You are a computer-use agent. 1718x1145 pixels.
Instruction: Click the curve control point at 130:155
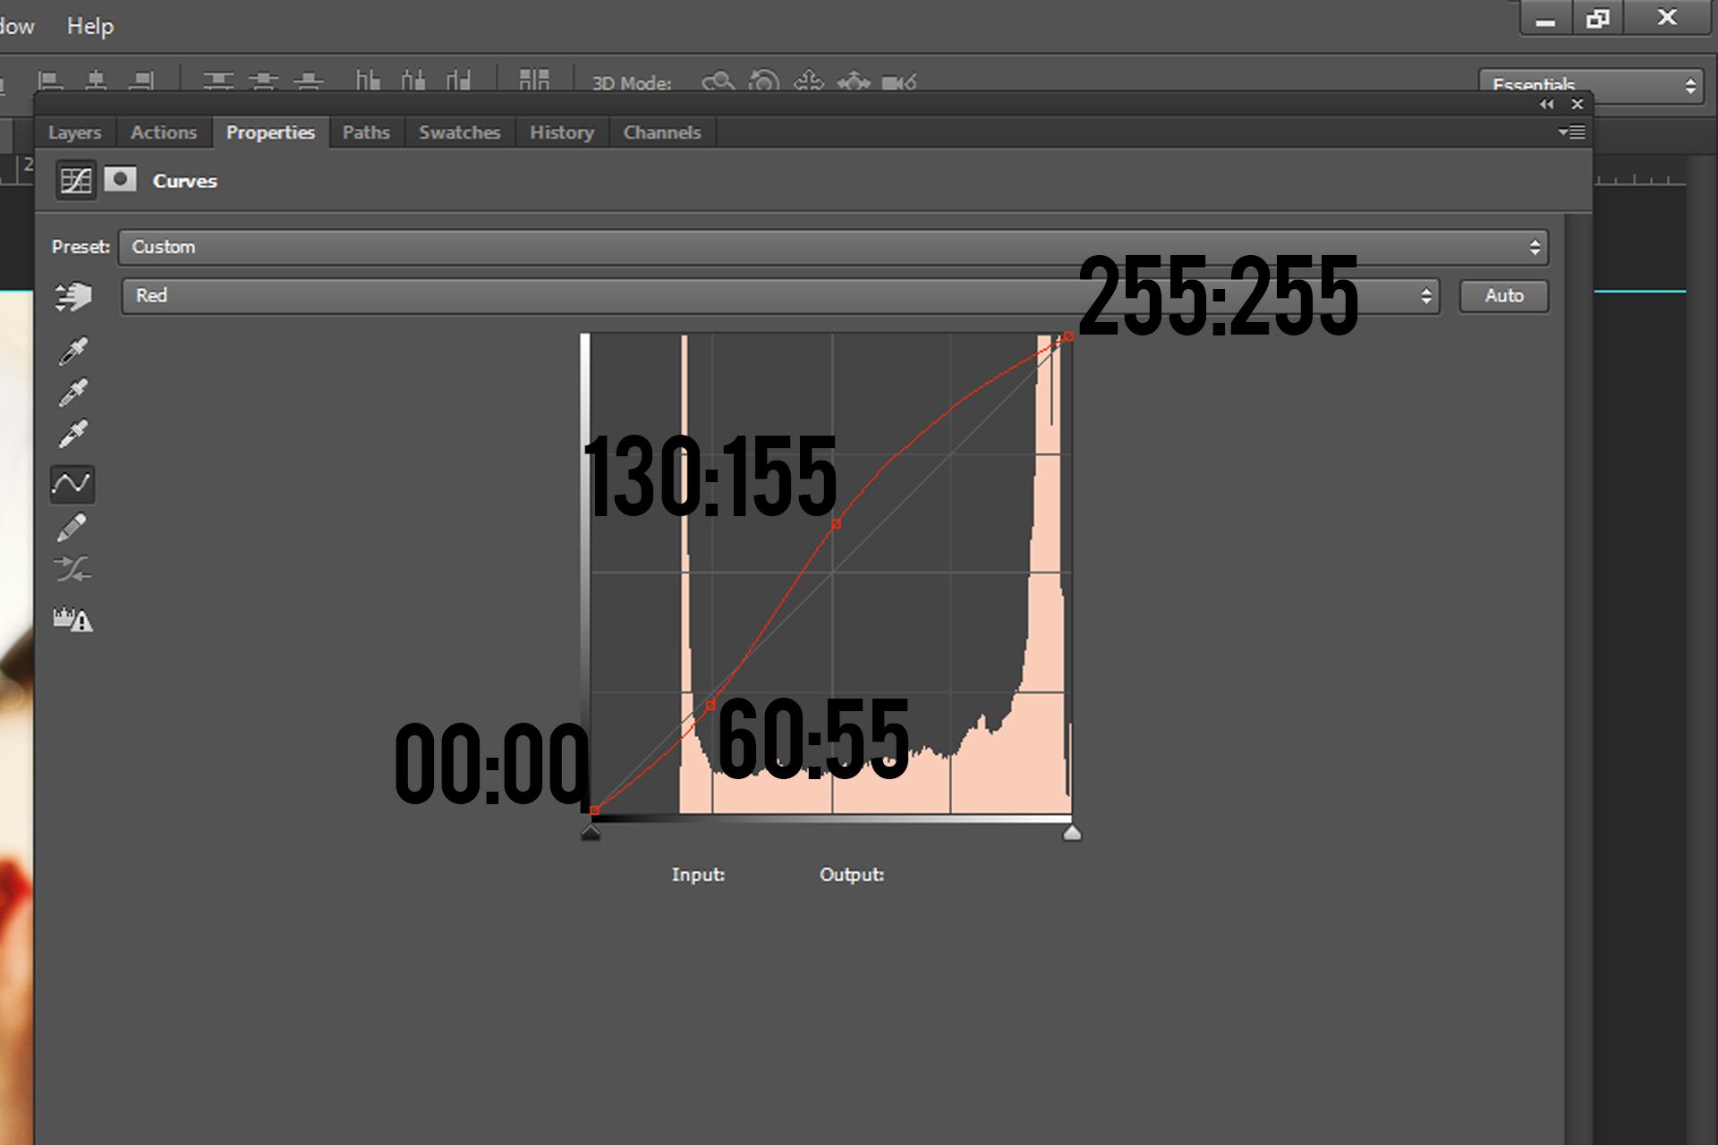[836, 524]
